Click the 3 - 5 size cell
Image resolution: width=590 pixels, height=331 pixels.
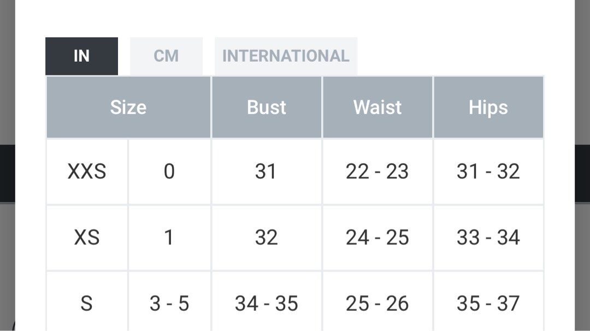pos(169,303)
